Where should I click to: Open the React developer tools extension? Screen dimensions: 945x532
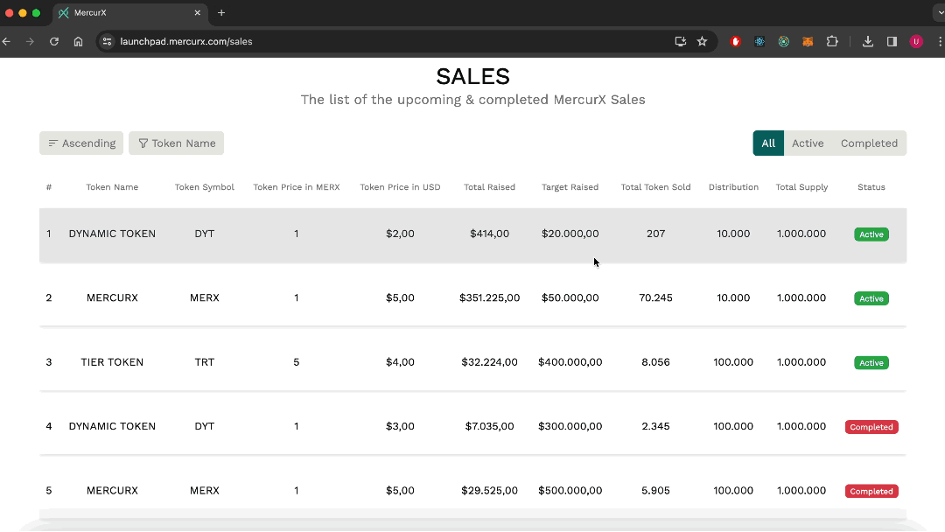(759, 42)
